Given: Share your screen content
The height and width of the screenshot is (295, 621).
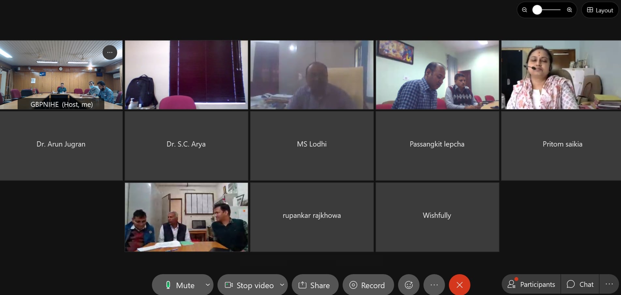Looking at the screenshot, I should pos(315,285).
